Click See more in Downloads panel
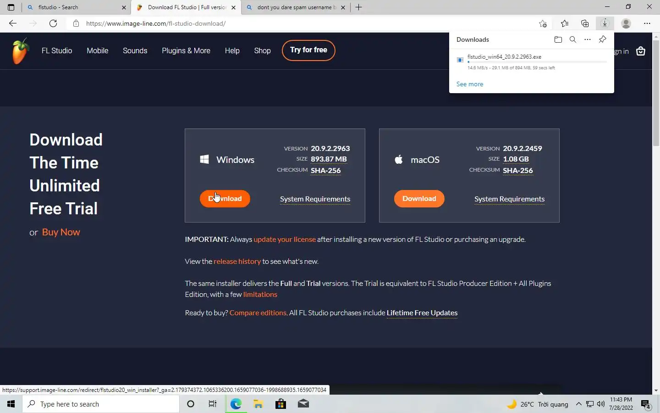Screen dimensions: 660x413 [x=470, y=84]
